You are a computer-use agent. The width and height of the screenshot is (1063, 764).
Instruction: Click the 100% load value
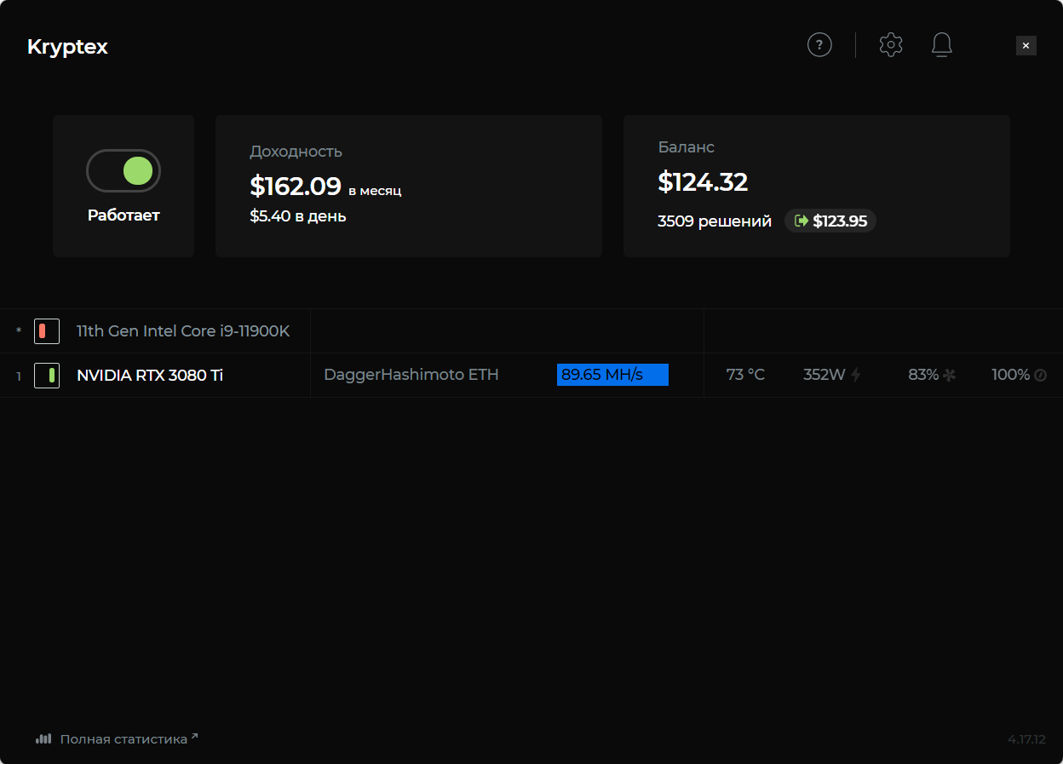click(1011, 375)
